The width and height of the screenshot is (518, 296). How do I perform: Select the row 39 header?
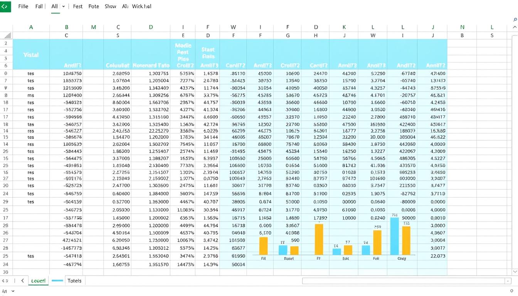coord(6,272)
